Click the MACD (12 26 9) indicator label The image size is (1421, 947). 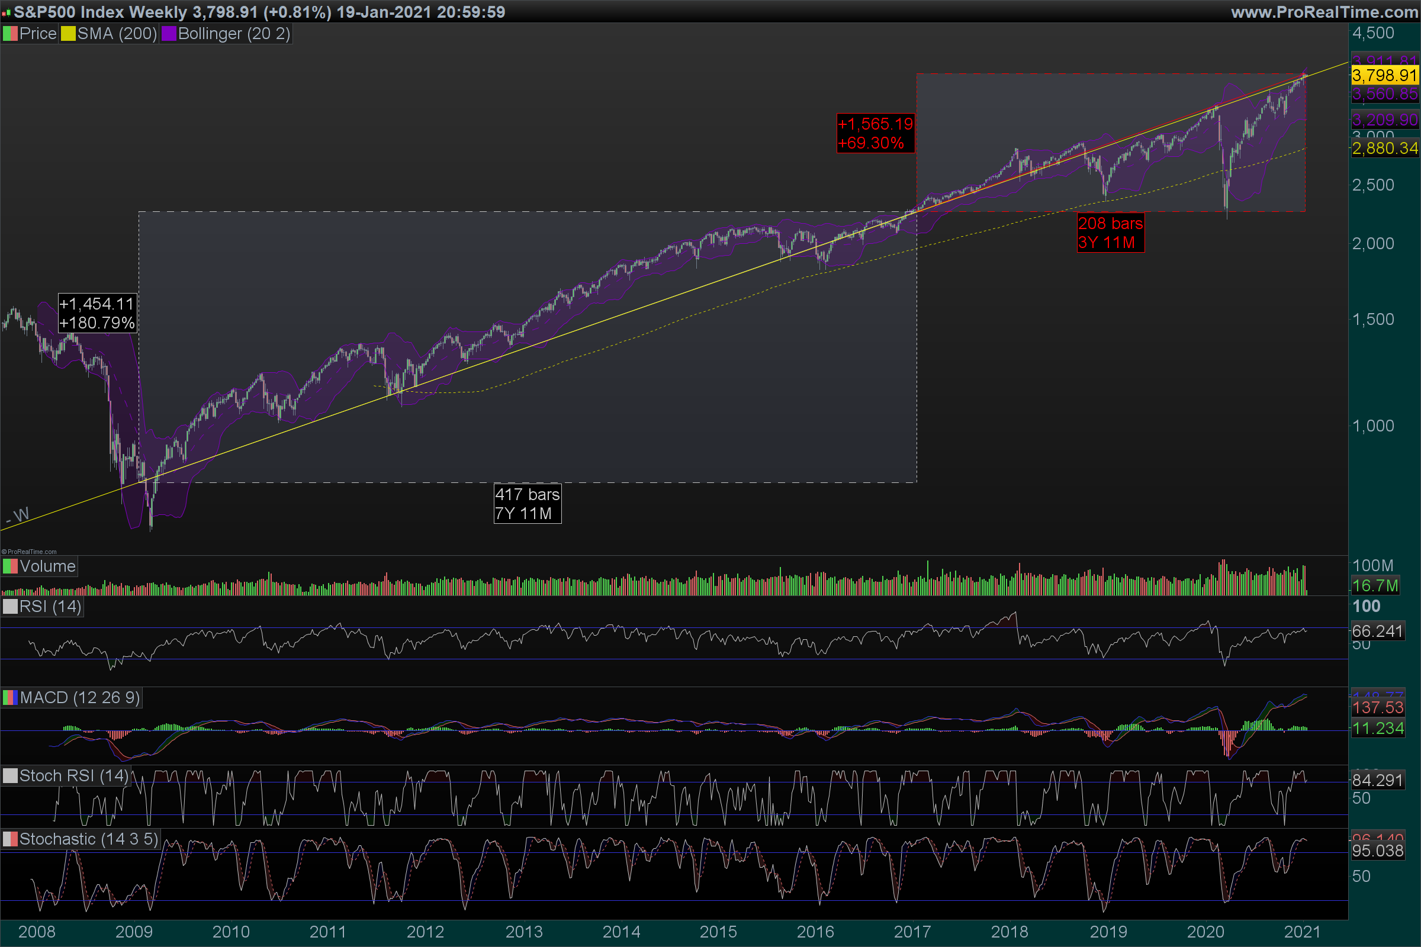click(x=80, y=698)
